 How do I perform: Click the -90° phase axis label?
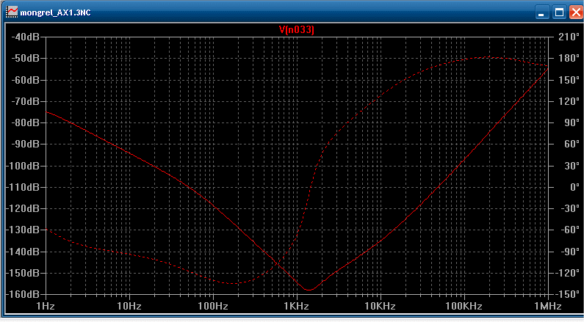click(569, 252)
